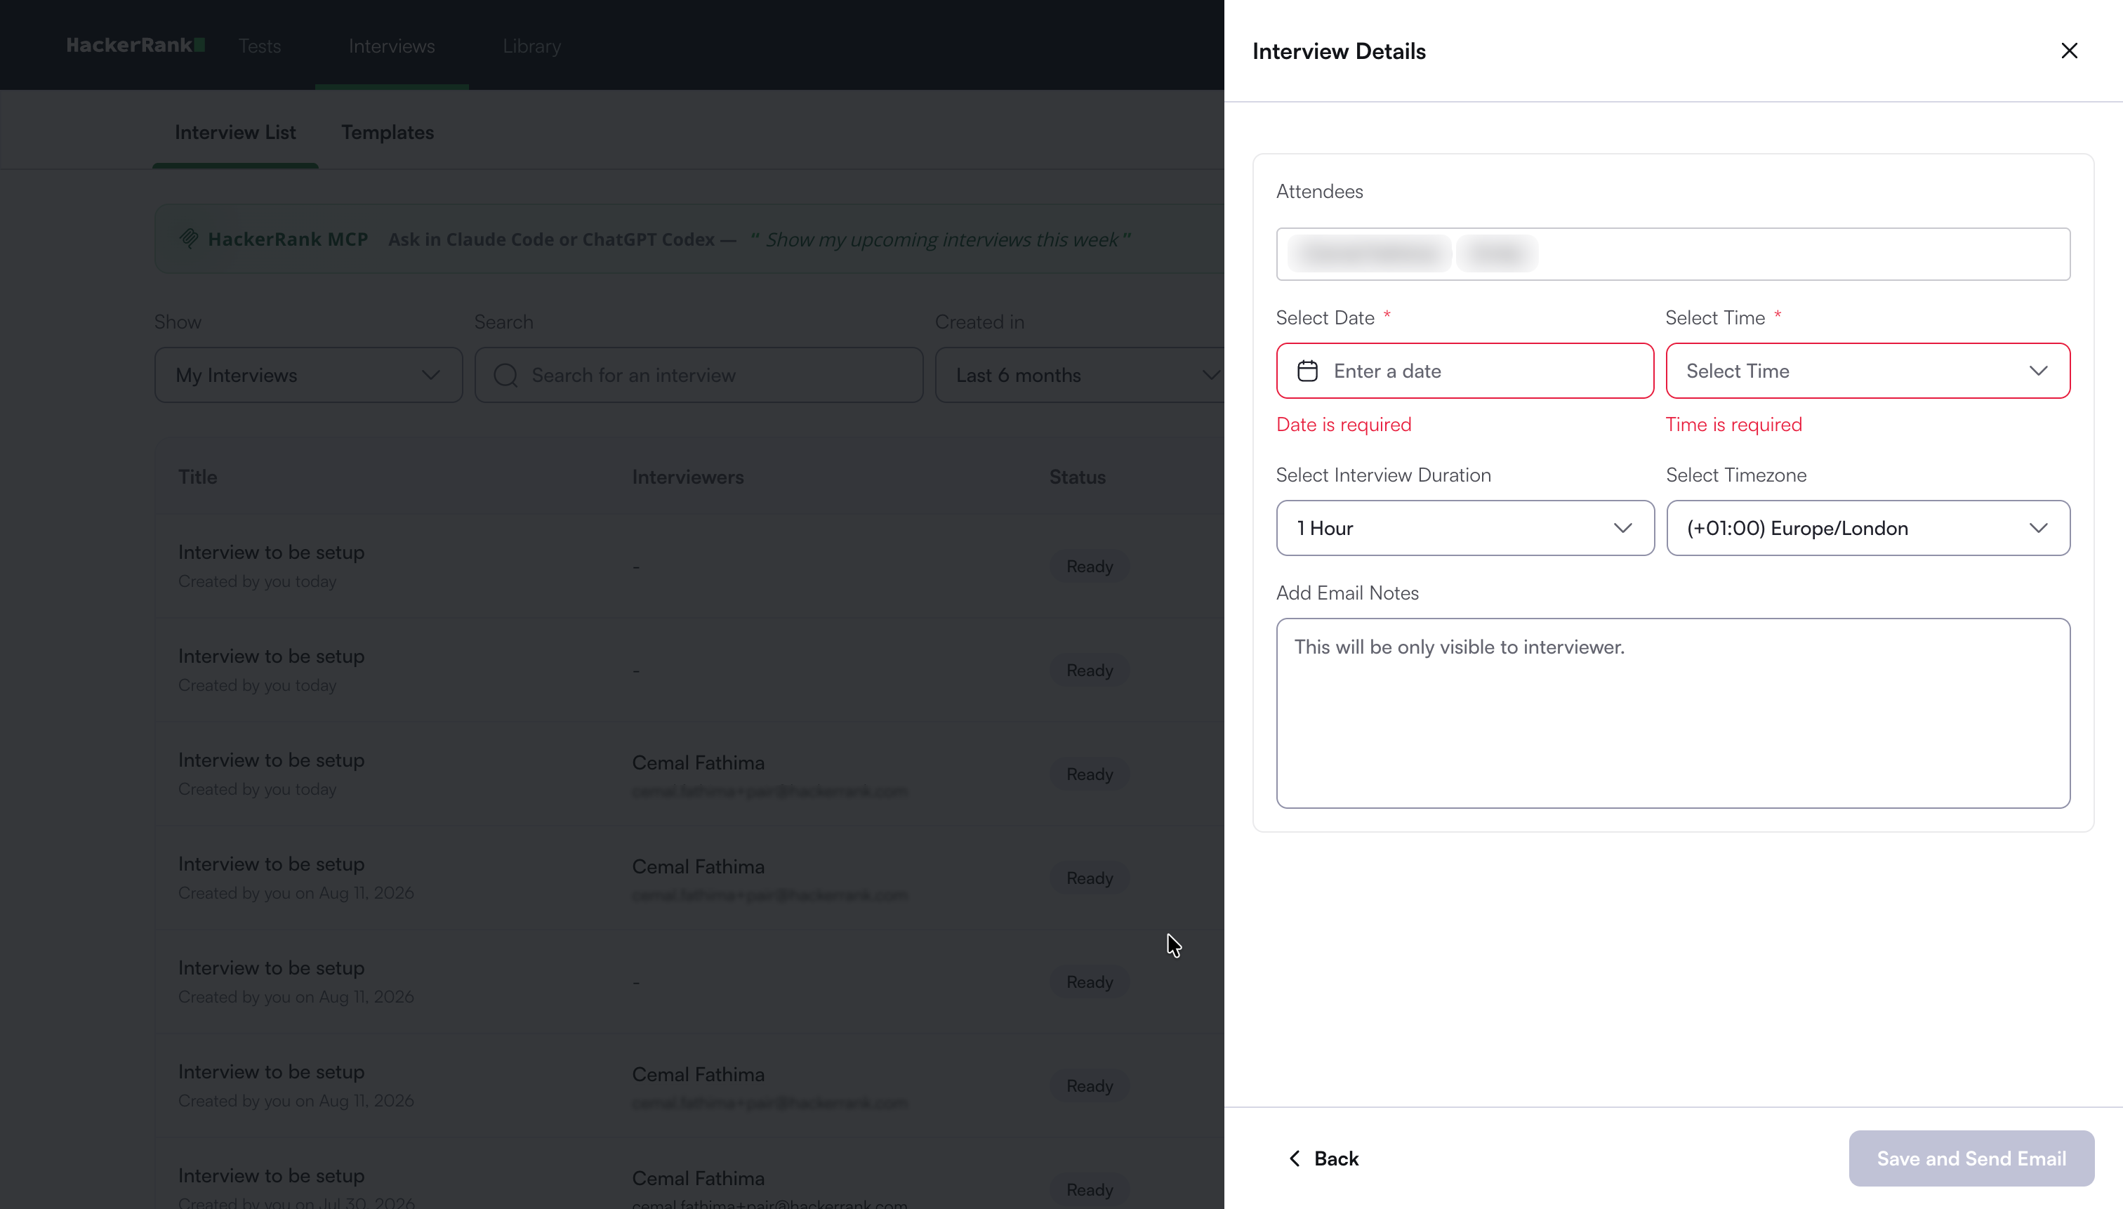Click the "Add Email Notes" label
Screen dimensions: 2123x1209
(1347, 593)
